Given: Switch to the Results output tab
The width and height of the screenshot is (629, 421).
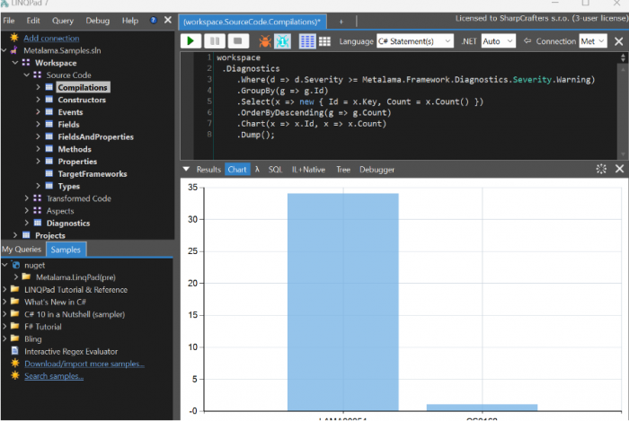Looking at the screenshot, I should click(208, 170).
